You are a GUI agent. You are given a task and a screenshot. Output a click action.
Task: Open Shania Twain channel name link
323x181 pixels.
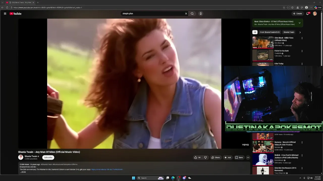[31, 156]
